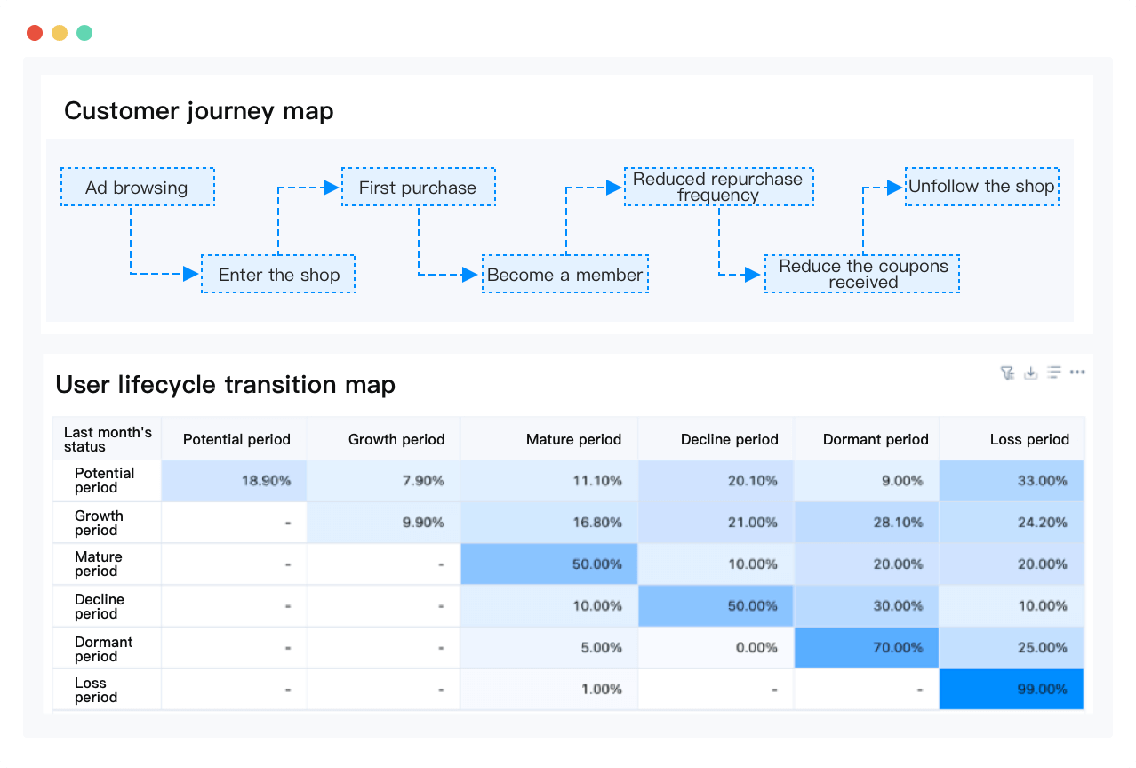Screen dimensions: 1136x768
Task: Open the filter icon on the transition map panel
Action: coord(1009,372)
